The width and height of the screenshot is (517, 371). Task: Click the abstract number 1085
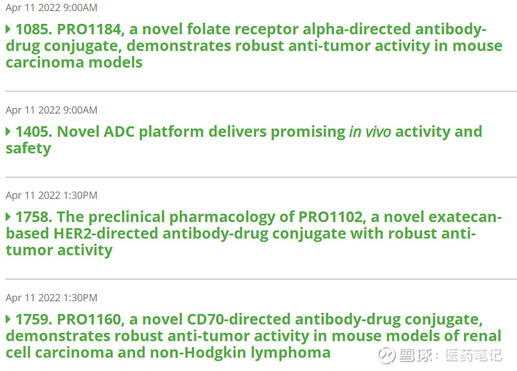tap(34, 29)
